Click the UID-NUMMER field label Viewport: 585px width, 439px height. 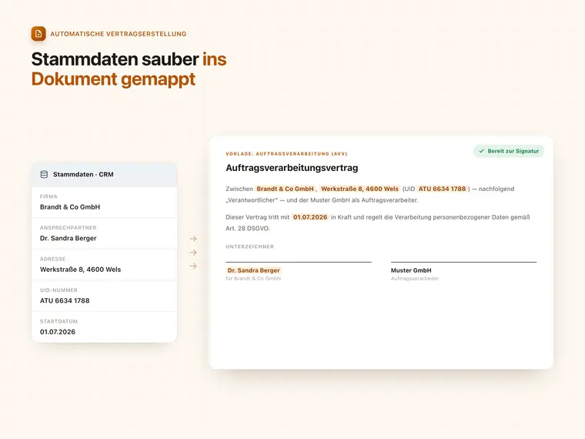(x=59, y=290)
